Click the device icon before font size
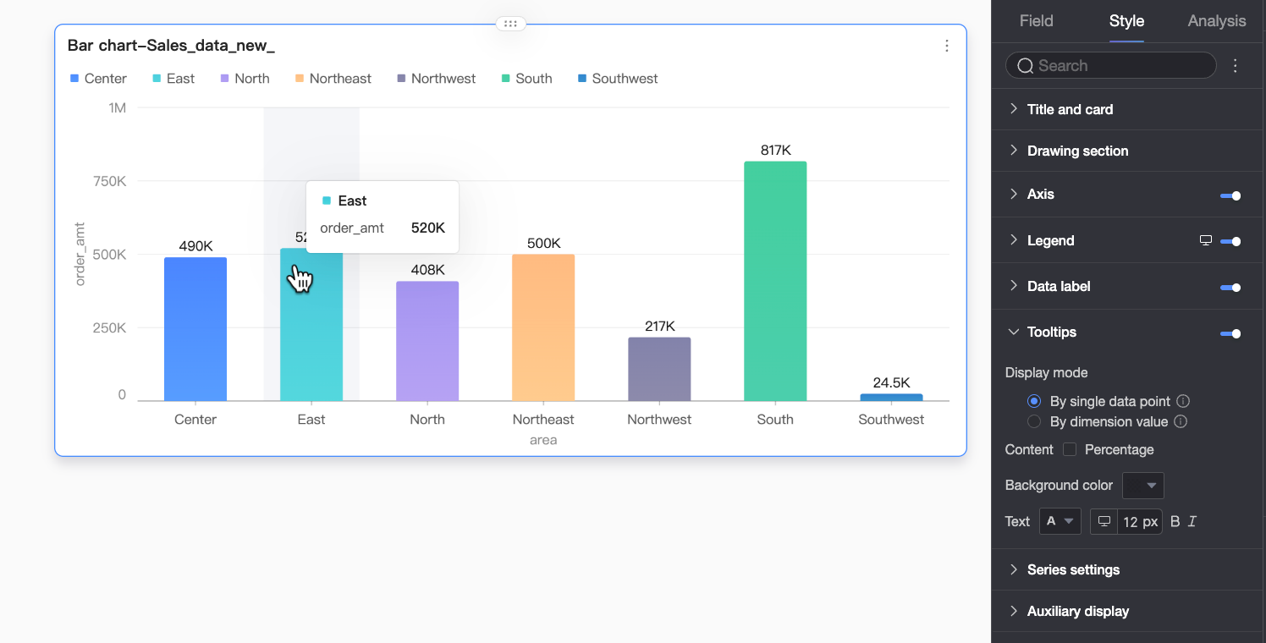Image resolution: width=1266 pixels, height=643 pixels. click(x=1104, y=521)
